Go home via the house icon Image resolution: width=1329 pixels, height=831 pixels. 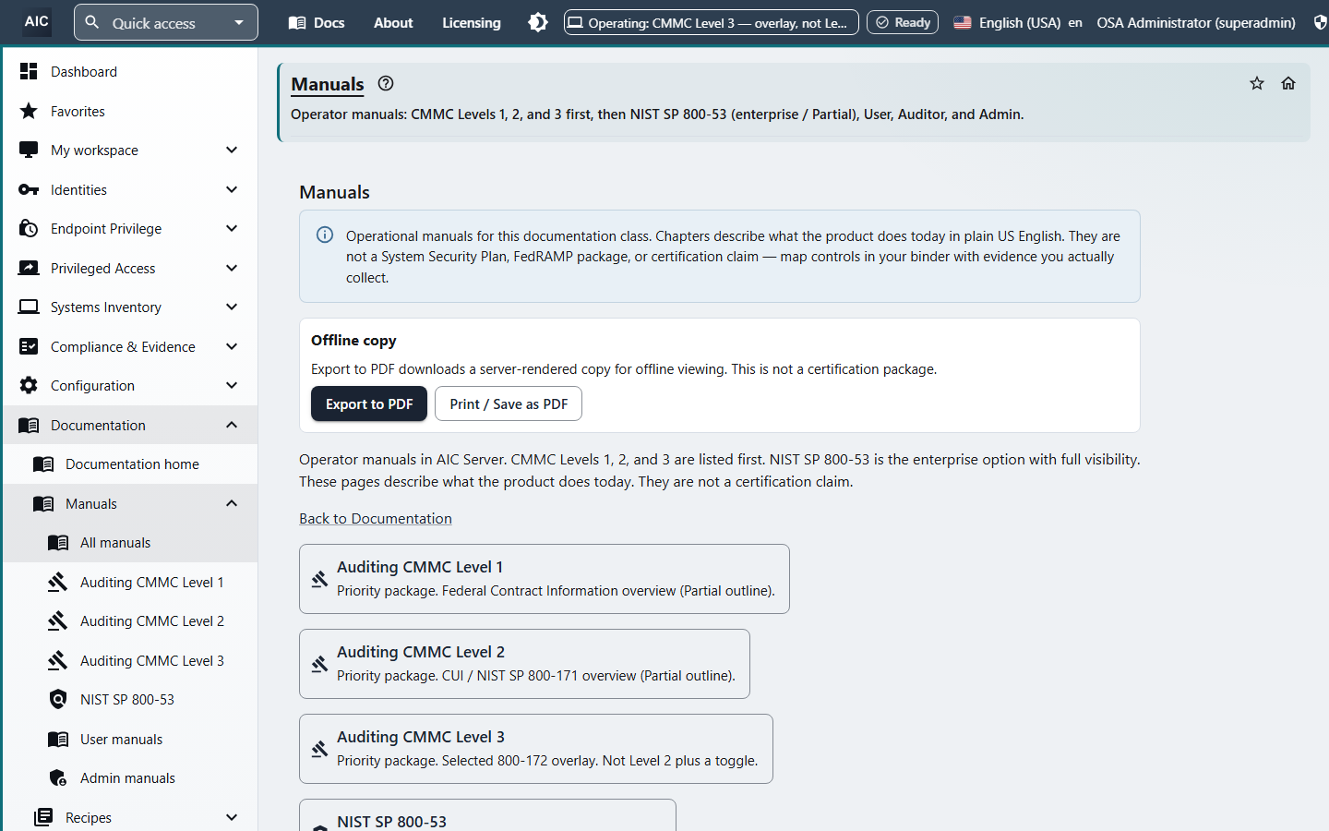1288,83
